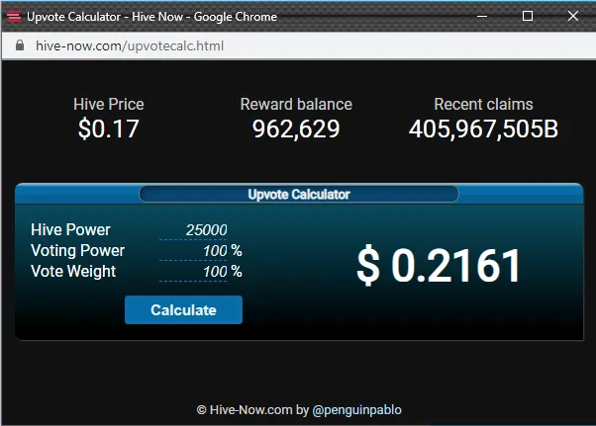Maximize the Chrome window
Viewport: 596px width, 426px height.
pos(528,16)
